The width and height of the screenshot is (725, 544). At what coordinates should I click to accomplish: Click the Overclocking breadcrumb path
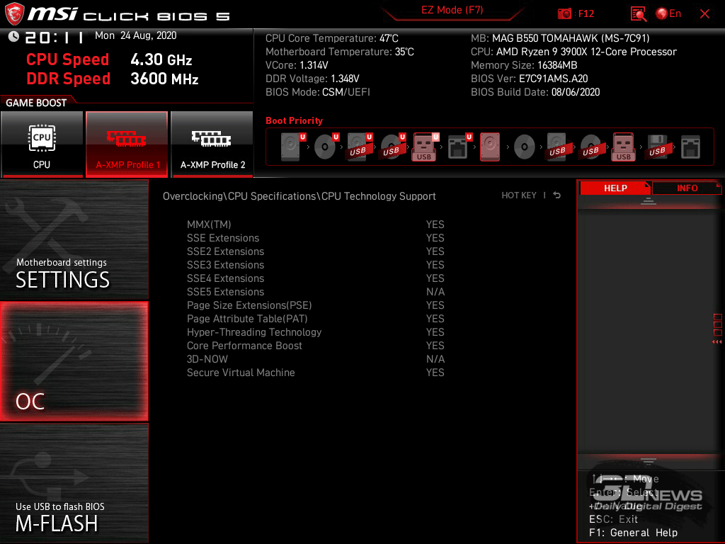pyautogui.click(x=299, y=196)
